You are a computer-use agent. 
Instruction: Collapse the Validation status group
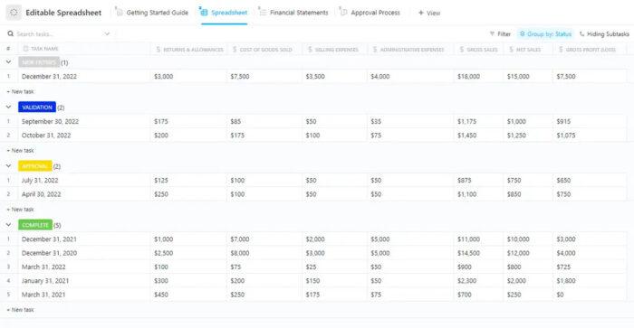click(8, 108)
